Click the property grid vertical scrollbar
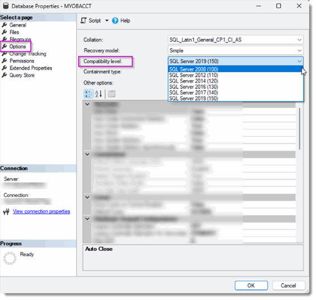 coord(299,129)
